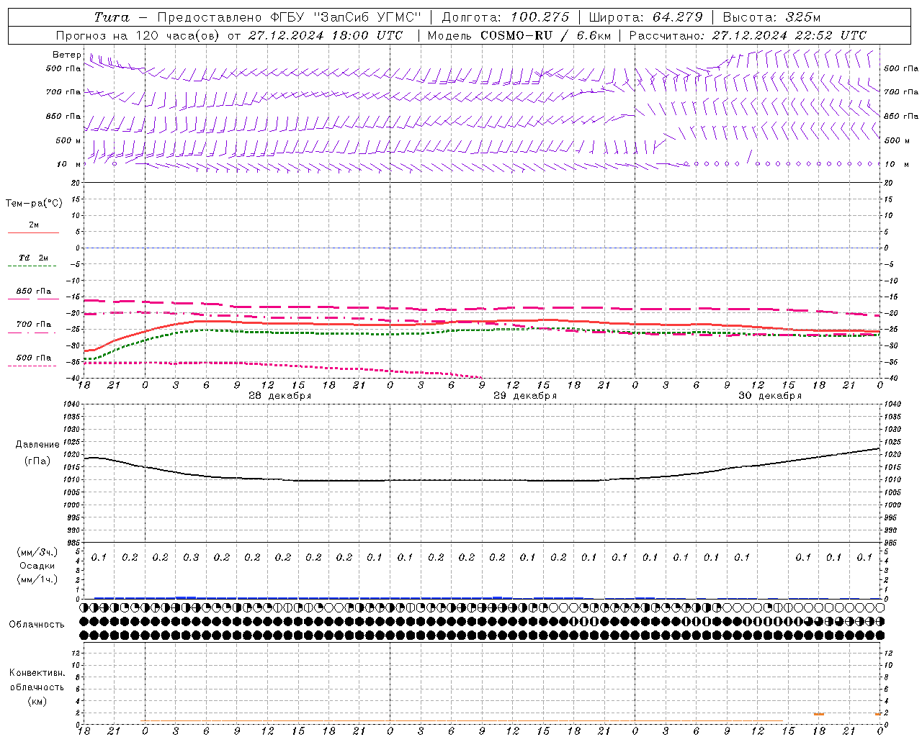Click the "0.3" precipitation value
922x737 pixels.
191,558
